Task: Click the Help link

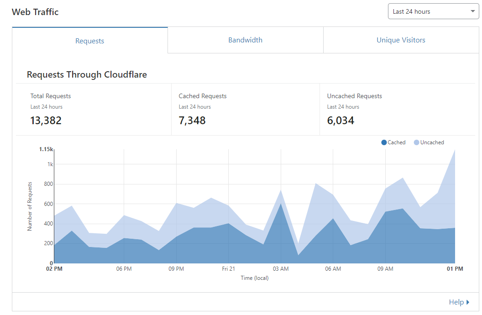Action: point(456,302)
